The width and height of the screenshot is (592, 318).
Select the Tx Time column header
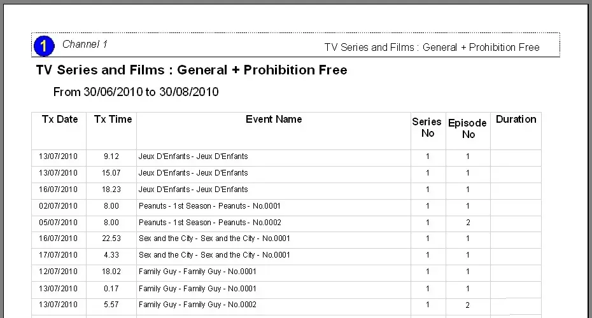coord(113,120)
